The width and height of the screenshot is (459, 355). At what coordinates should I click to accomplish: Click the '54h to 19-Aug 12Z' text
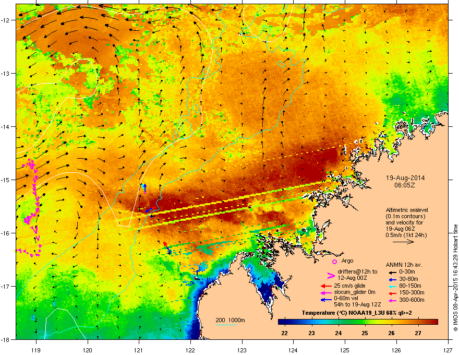[x=357, y=304]
